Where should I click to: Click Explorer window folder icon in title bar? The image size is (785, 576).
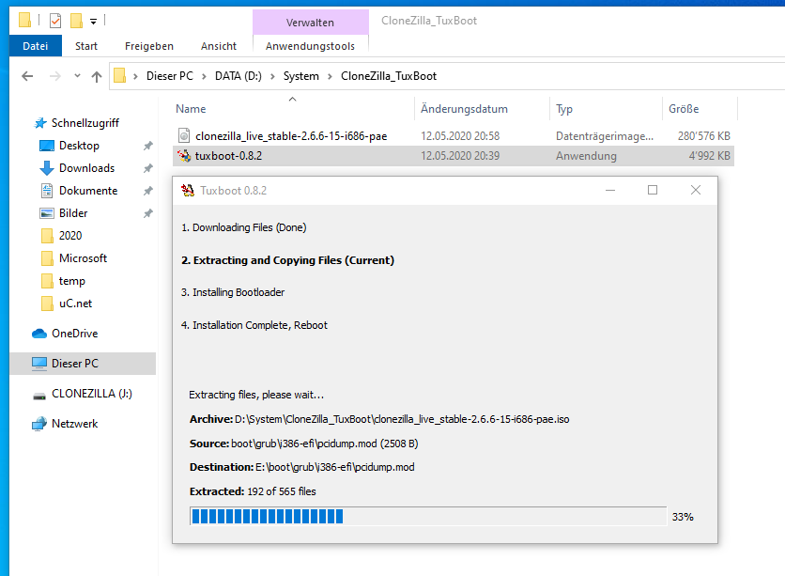tap(24, 20)
